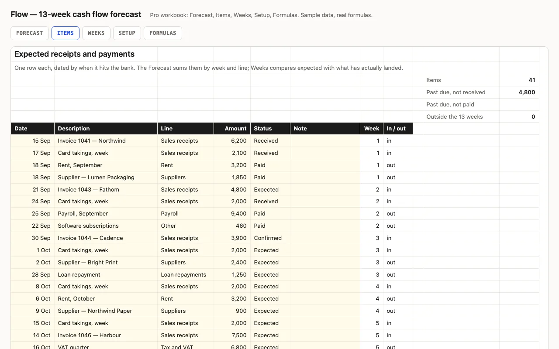559x349 pixels.
Task: Select the Items tab
Action: [66, 33]
